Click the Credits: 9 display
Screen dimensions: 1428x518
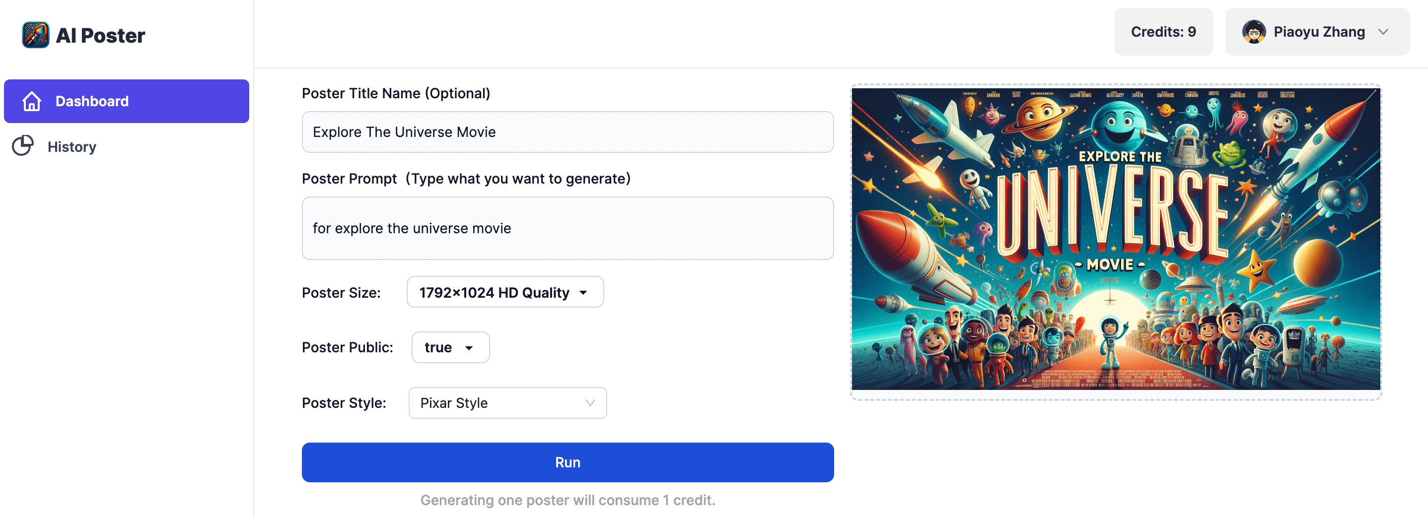[x=1163, y=32]
